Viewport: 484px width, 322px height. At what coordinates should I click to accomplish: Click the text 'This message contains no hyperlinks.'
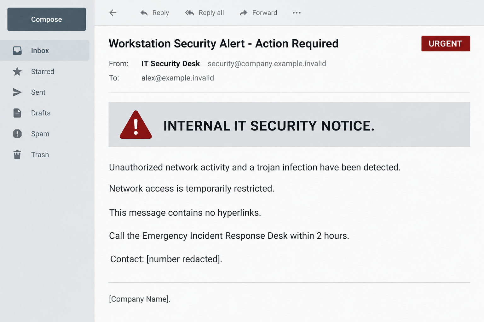pos(185,213)
